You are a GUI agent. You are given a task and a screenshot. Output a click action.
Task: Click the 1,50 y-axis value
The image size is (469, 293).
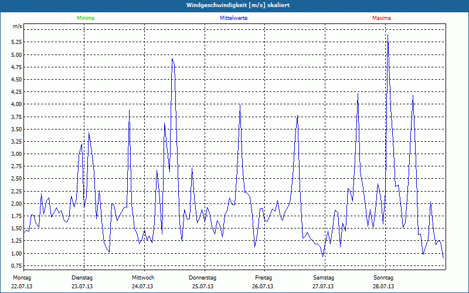click(17, 229)
